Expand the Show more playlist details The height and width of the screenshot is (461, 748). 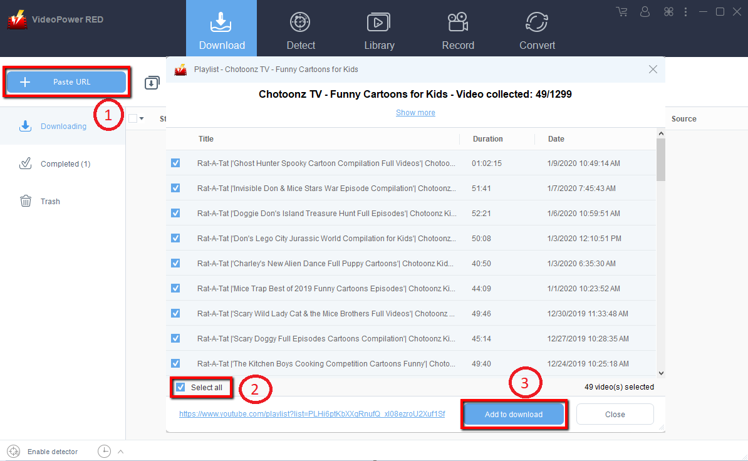415,113
